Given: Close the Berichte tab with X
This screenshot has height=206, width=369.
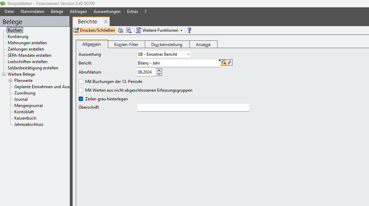Looking at the screenshot, I should (x=106, y=22).
